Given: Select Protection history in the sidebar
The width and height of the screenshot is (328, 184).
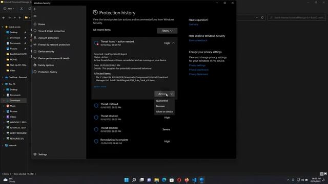Looking at the screenshot, I should point(48,72).
